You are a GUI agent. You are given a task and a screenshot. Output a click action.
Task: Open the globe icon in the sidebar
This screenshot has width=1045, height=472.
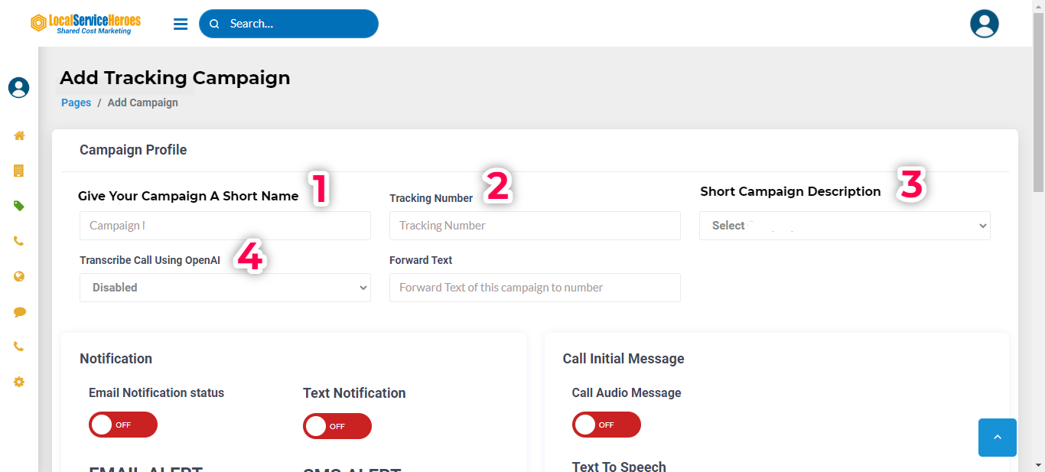[19, 276]
